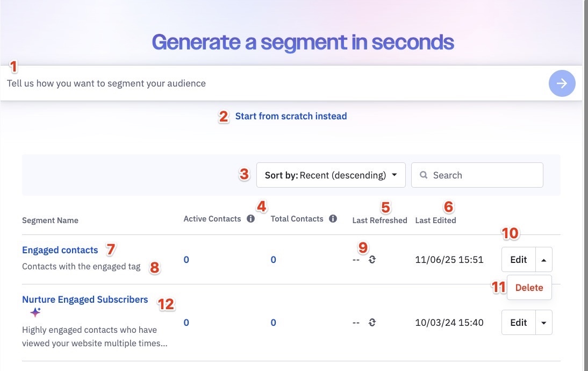This screenshot has height=371, width=588.
Task: Click the blue arrow submit button
Action: coord(562,83)
